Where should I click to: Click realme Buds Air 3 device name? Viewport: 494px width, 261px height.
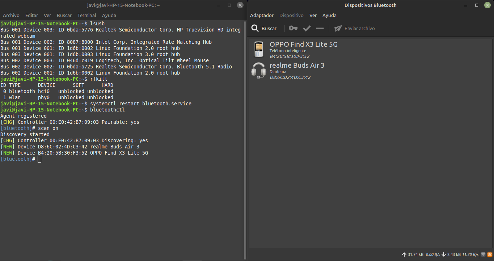pyautogui.click(x=297, y=66)
